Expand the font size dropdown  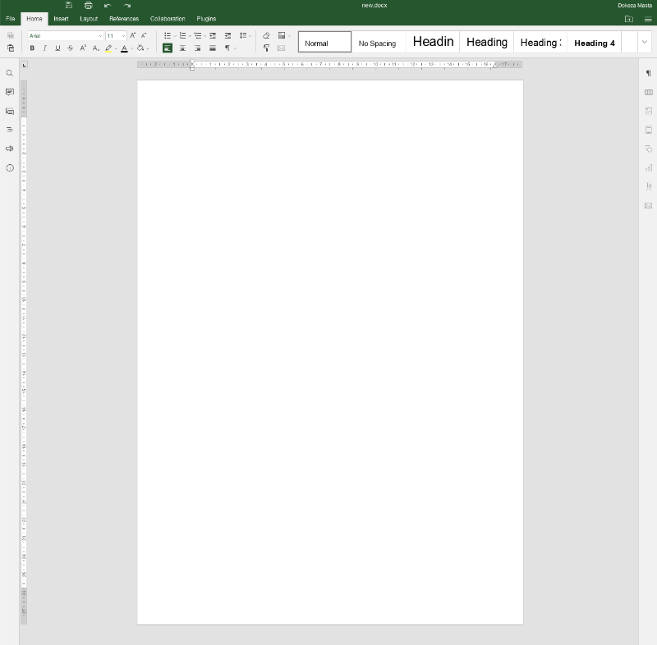tap(123, 36)
